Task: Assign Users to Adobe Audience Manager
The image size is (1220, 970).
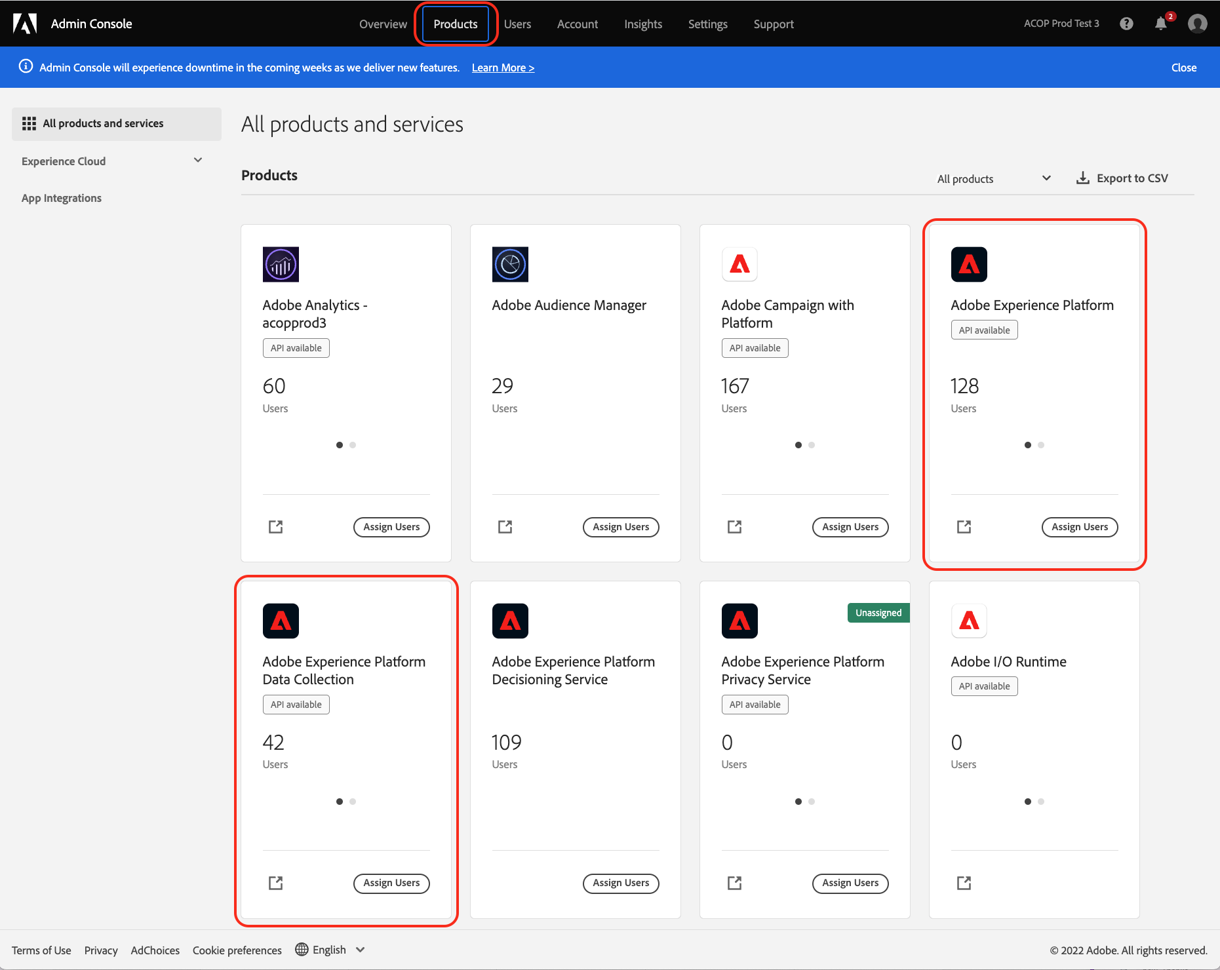Action: point(621,527)
